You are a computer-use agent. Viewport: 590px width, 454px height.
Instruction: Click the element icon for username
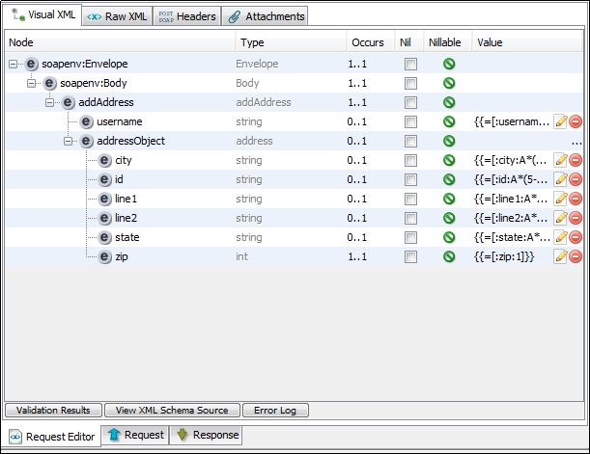pyautogui.click(x=87, y=121)
